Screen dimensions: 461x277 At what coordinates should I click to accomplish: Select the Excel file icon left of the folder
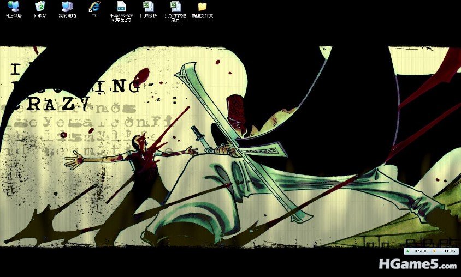[x=175, y=7]
